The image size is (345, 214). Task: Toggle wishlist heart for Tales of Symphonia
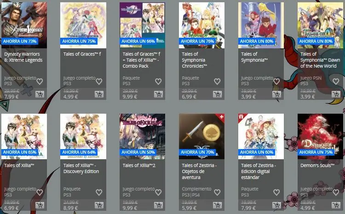(x=276, y=81)
